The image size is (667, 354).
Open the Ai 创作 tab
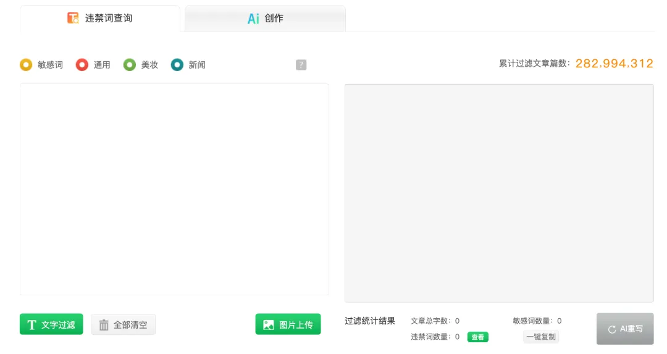click(265, 19)
